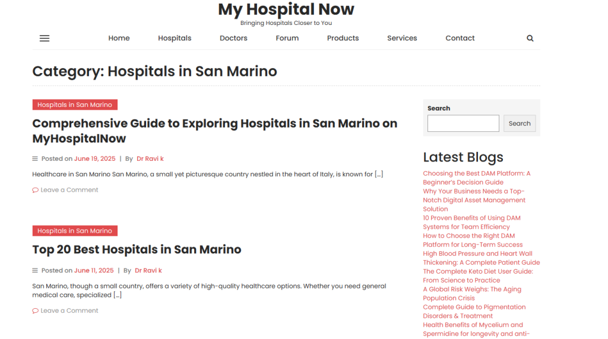Screen dimensions: 608x339
Task: Go to Home in navigation
Action: pos(119,38)
